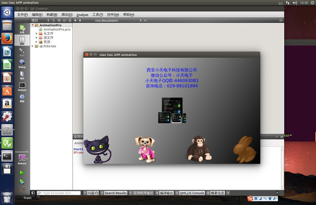Open the 文件(F) menu
This screenshot has width=316, height=205.
tap(22, 15)
